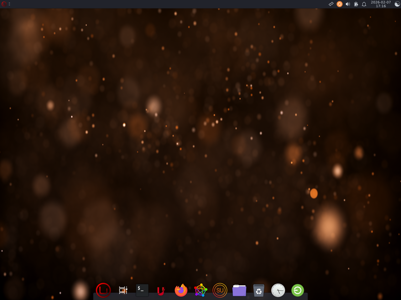Open the colorful network graph app in the dock

(200, 290)
